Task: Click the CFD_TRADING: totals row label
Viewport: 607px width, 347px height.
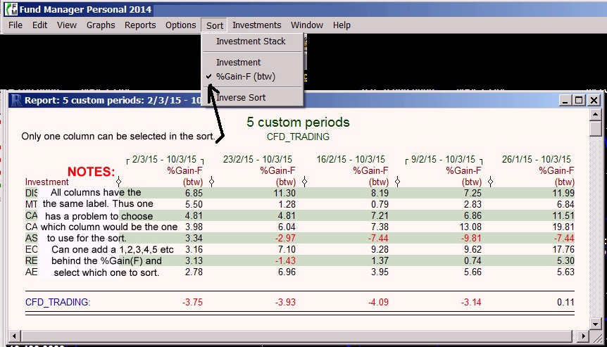Action: (x=58, y=302)
